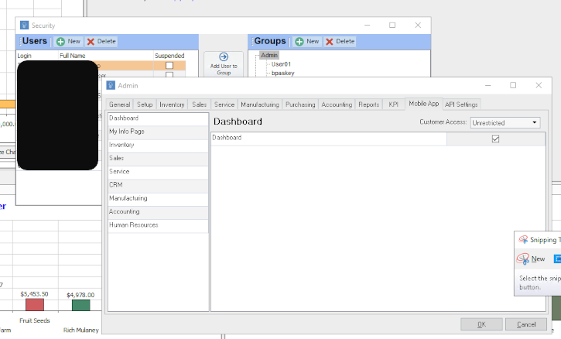Switch to the KPI tab
Viewport: 561px width, 339px height.
tap(393, 104)
